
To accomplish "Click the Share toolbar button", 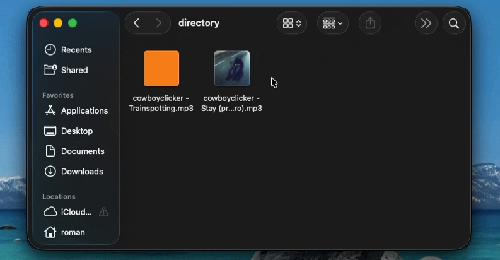I will (x=370, y=23).
